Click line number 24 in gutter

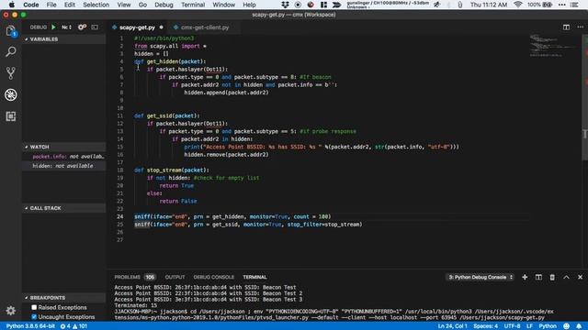(120, 216)
